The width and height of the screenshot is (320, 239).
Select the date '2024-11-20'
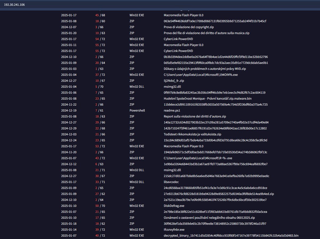click(x=69, y=152)
